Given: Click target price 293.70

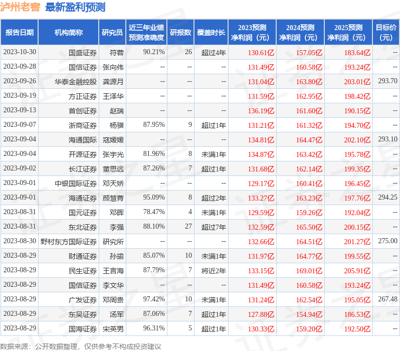Looking at the screenshot, I should pos(388,81).
